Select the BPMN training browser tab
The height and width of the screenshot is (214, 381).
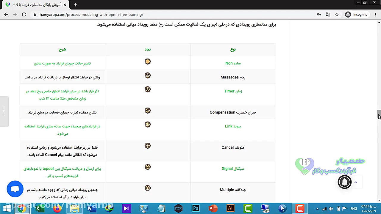tap(36, 5)
